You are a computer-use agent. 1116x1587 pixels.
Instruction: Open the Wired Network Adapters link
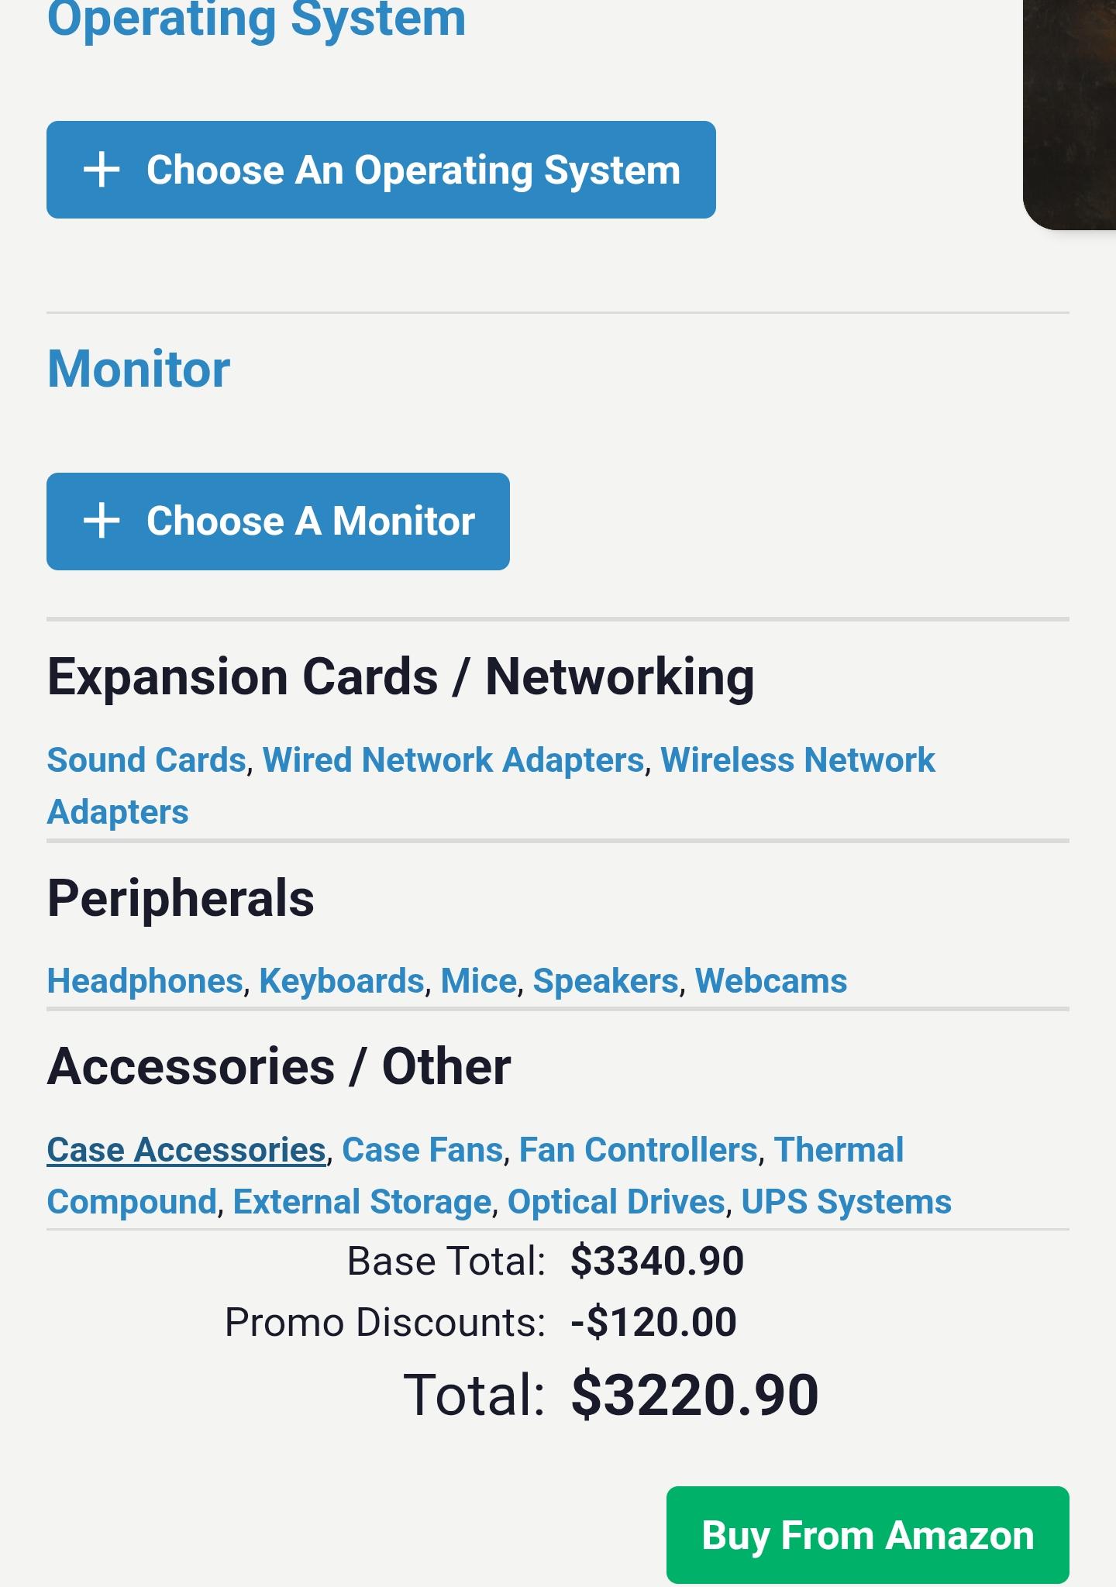pos(453,760)
